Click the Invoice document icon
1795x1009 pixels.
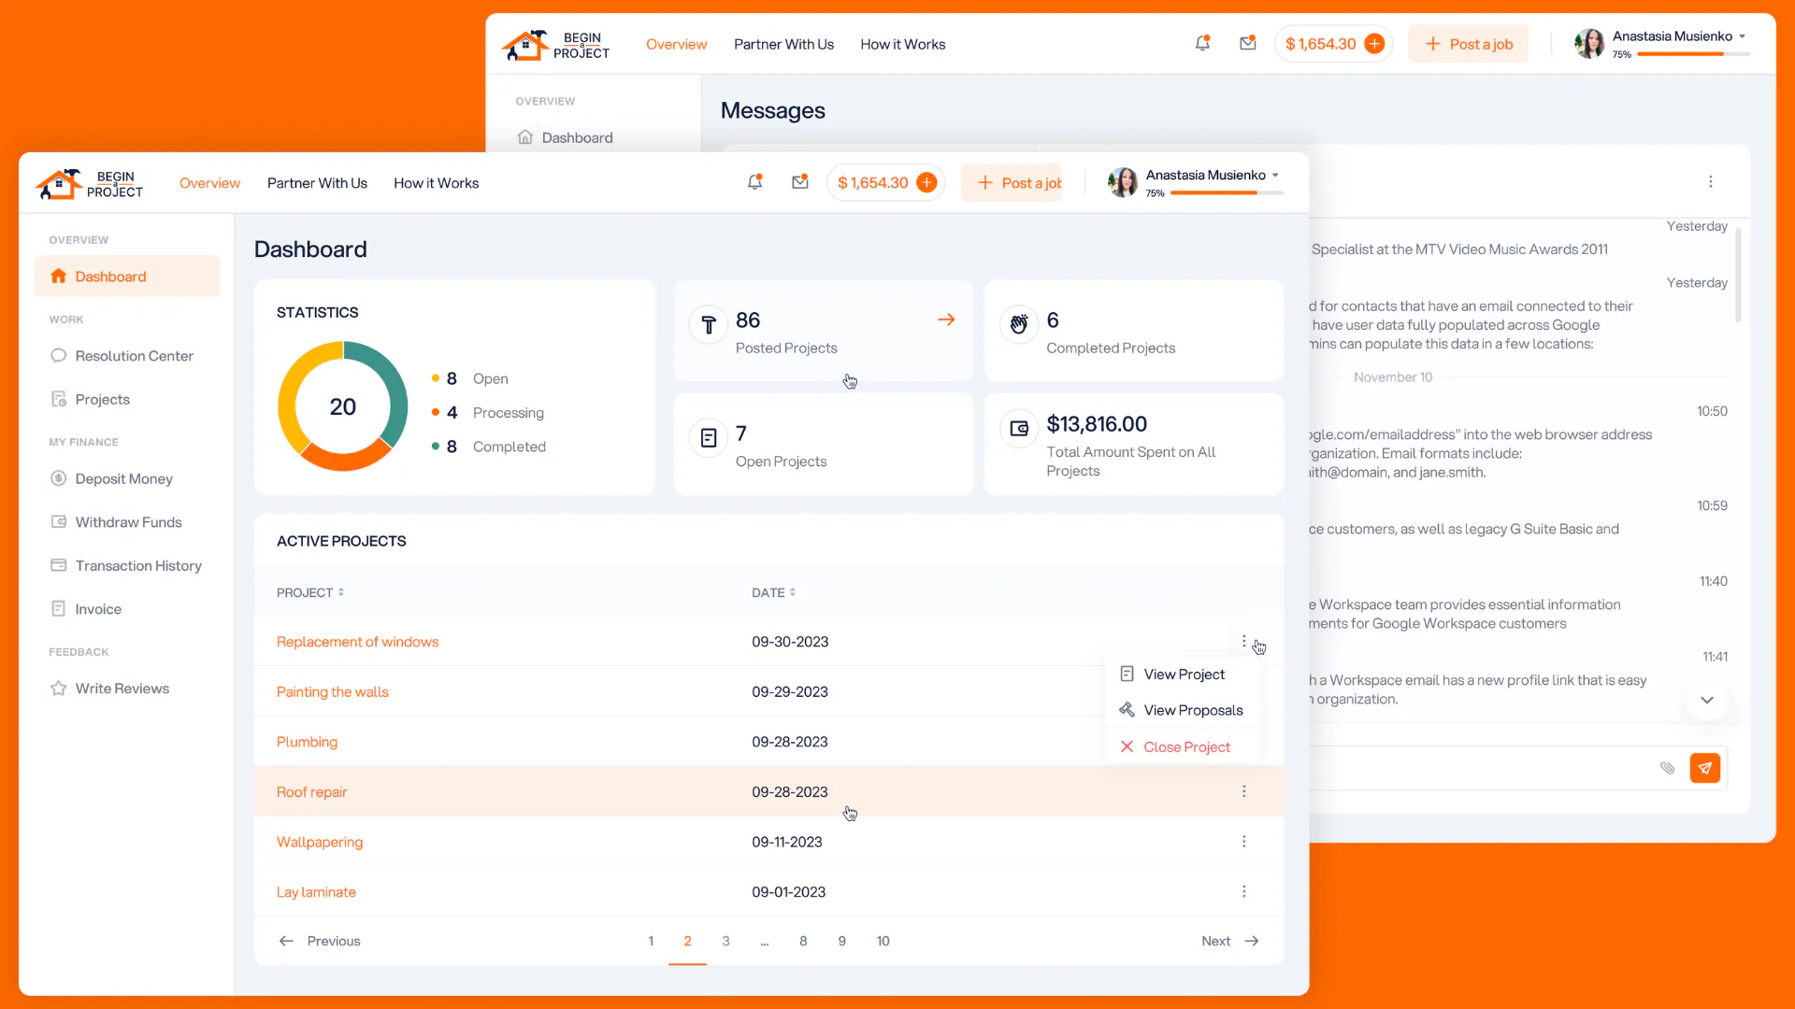(x=58, y=609)
